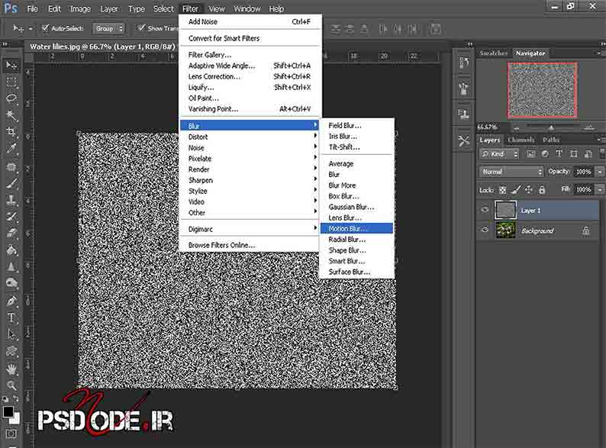Select the Type tool in the toolbox

pos(11,317)
